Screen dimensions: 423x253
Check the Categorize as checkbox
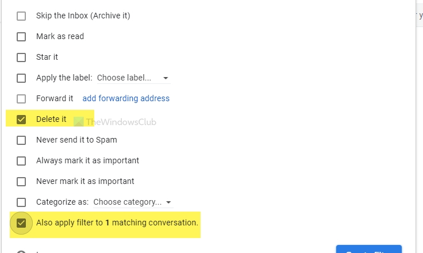pyautogui.click(x=21, y=202)
